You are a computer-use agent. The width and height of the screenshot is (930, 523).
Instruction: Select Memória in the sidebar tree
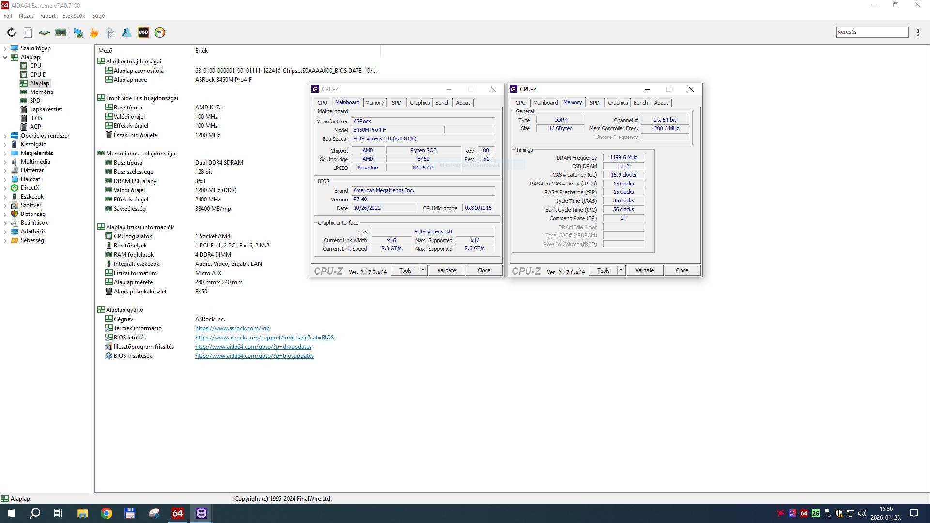(x=41, y=92)
